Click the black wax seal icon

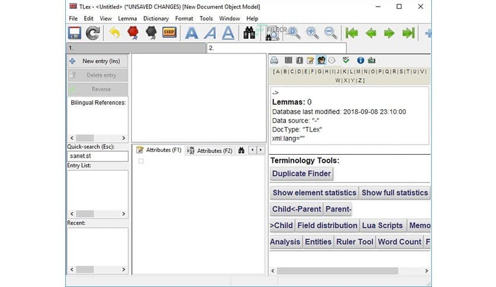point(151,33)
